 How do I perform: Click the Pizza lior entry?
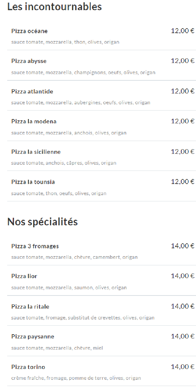point(102,280)
